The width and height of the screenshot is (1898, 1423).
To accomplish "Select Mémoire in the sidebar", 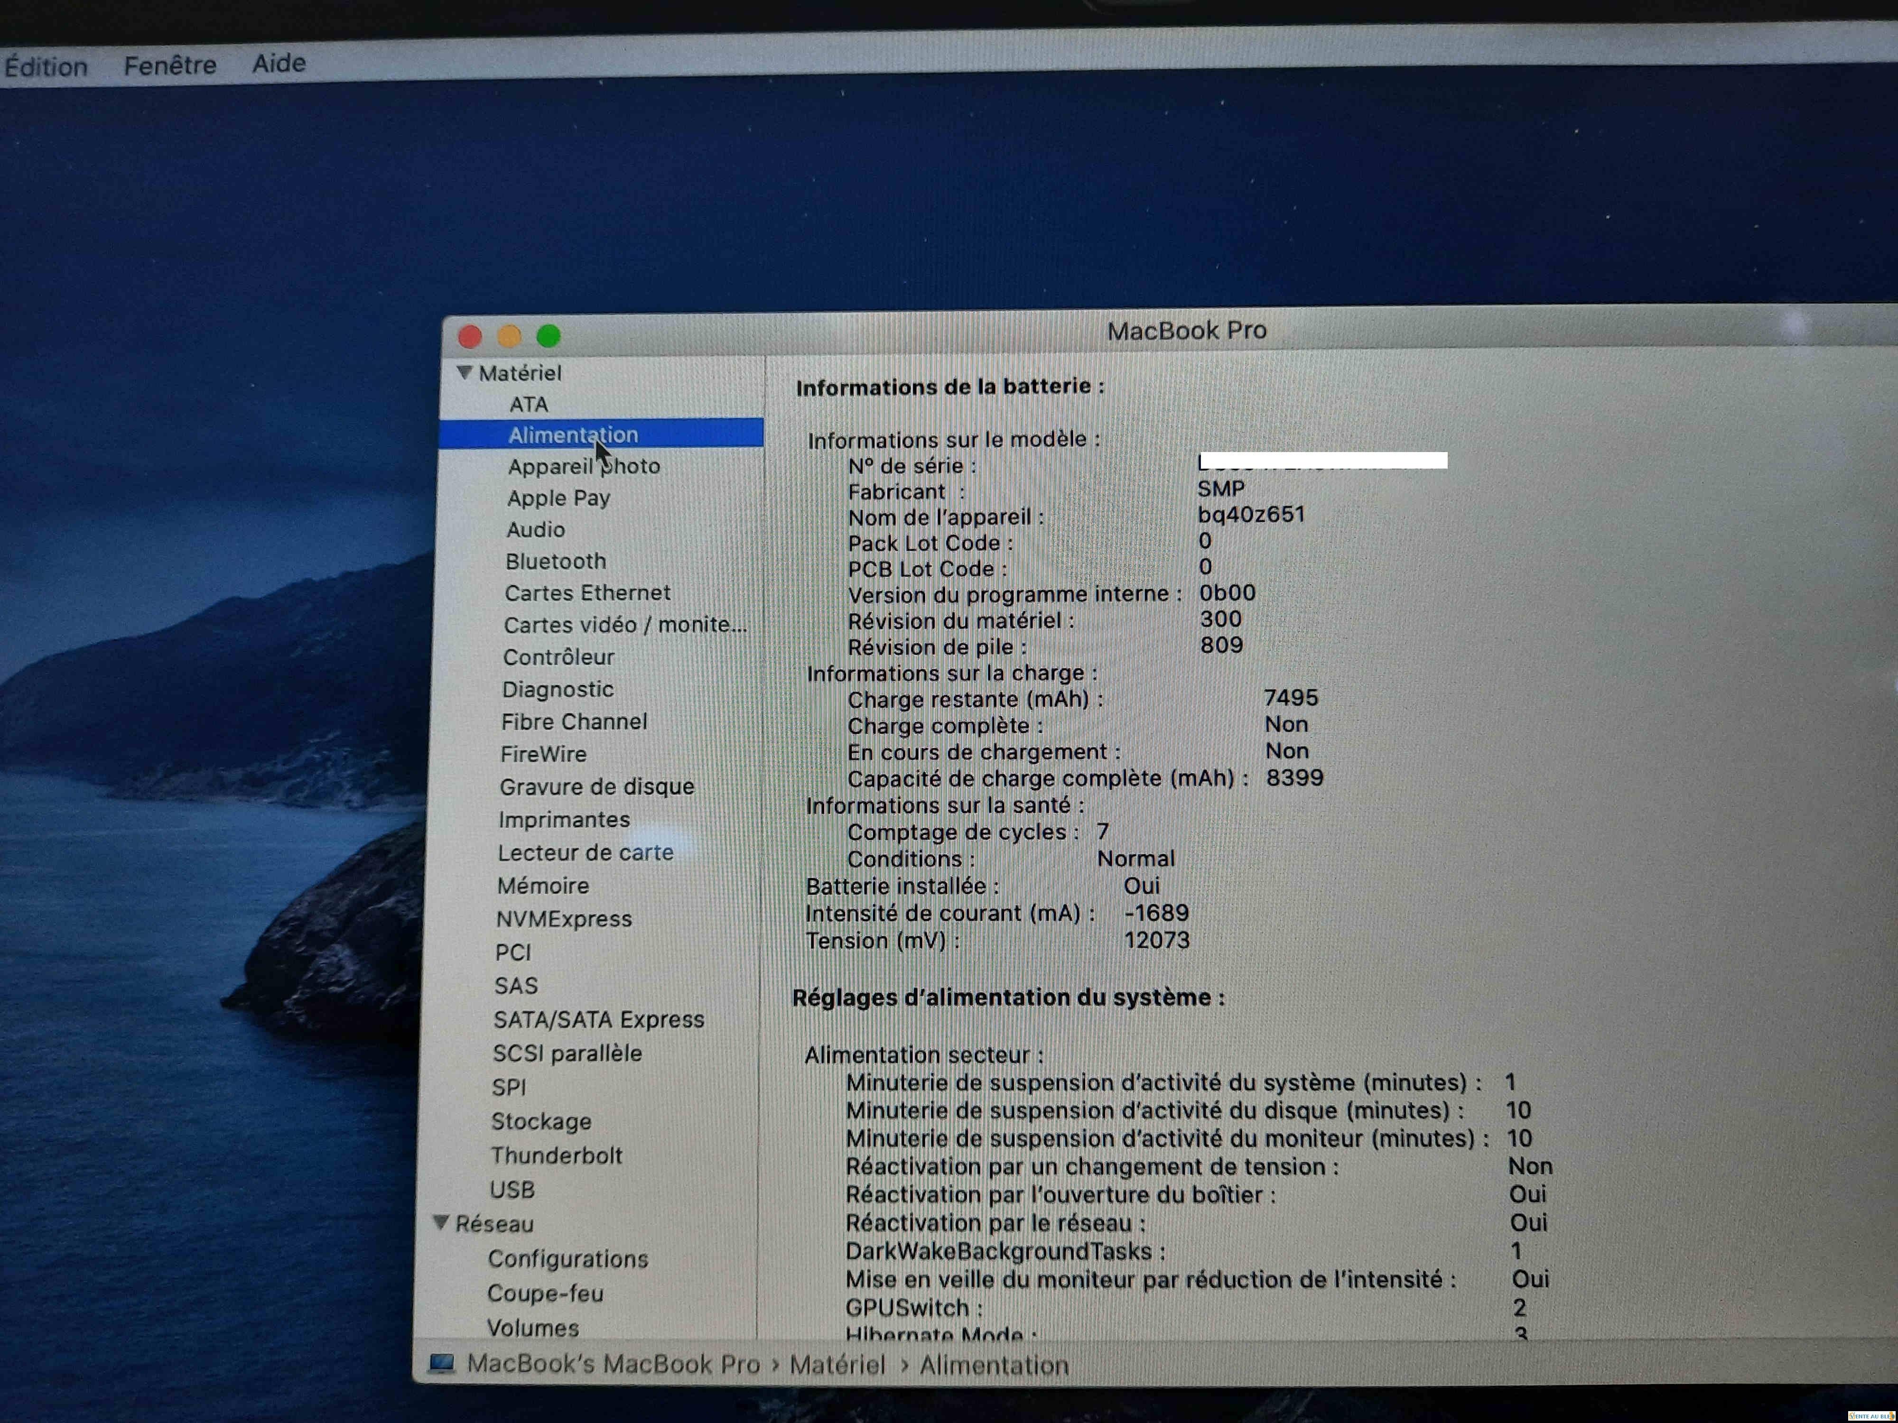I will 543,886.
